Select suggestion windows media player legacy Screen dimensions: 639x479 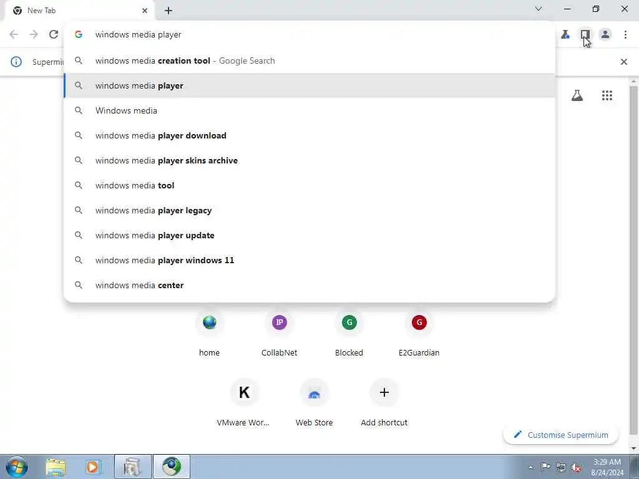click(310, 210)
